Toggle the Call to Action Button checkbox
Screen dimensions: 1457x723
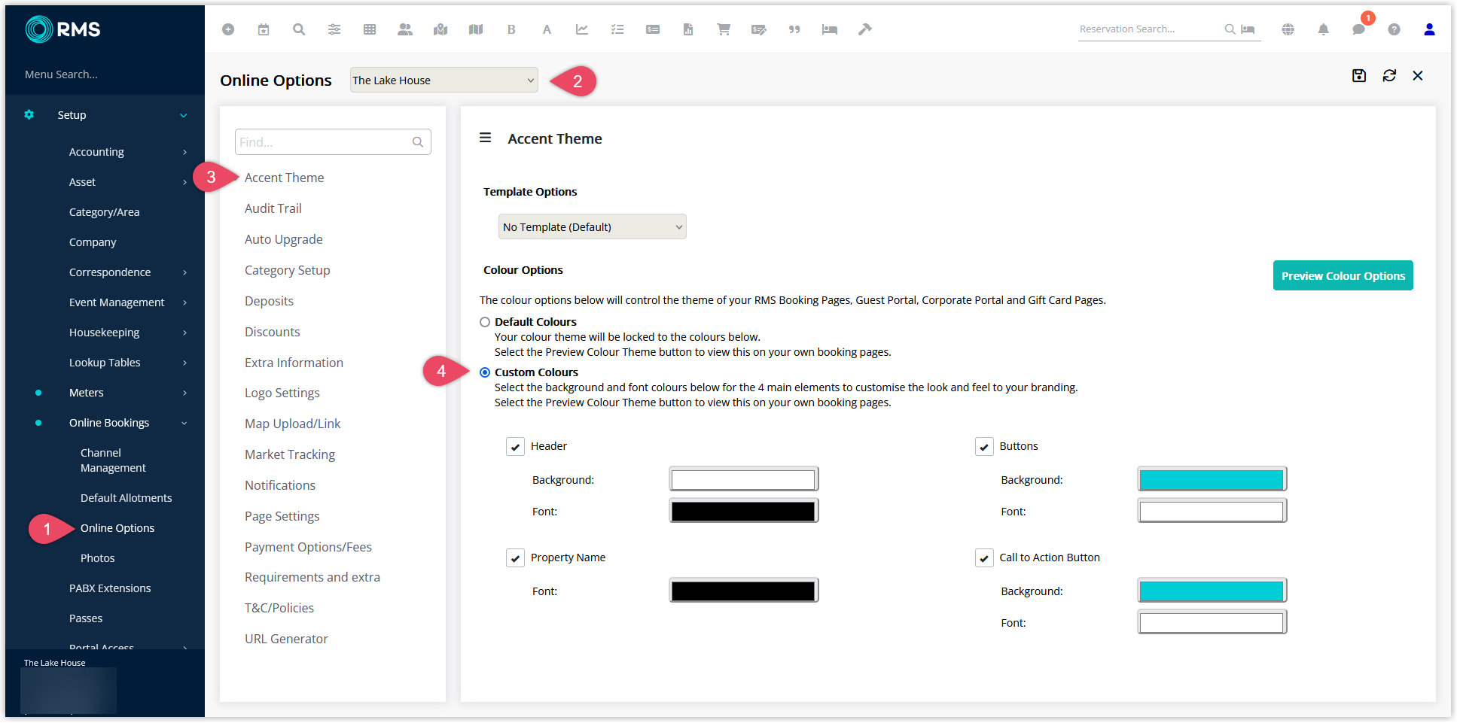(984, 558)
